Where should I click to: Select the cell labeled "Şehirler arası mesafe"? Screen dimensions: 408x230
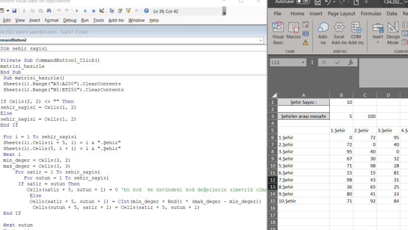(304, 116)
